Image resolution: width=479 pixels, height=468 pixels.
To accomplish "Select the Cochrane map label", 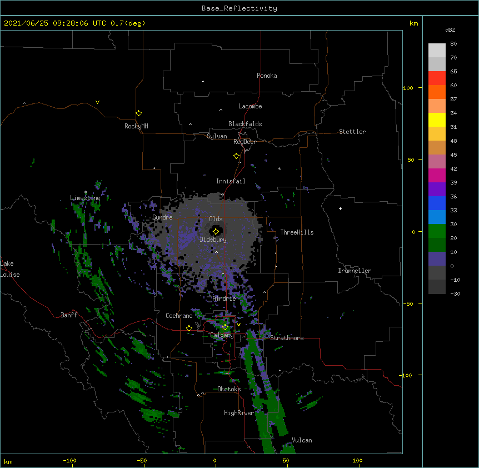I will pos(179,316).
